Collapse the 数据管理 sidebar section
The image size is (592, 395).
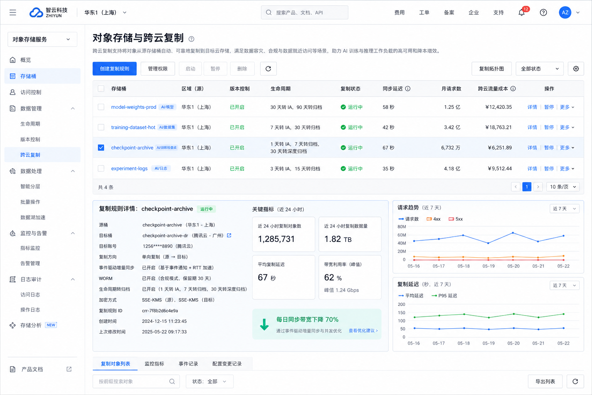[x=73, y=108]
